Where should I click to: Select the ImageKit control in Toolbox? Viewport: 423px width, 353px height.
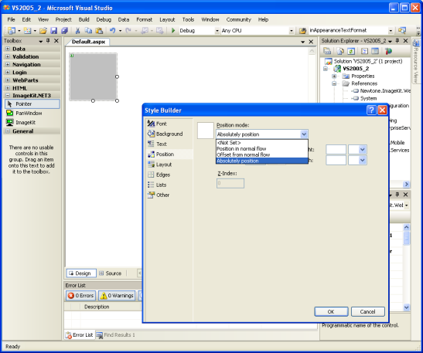pyautogui.click(x=32, y=122)
